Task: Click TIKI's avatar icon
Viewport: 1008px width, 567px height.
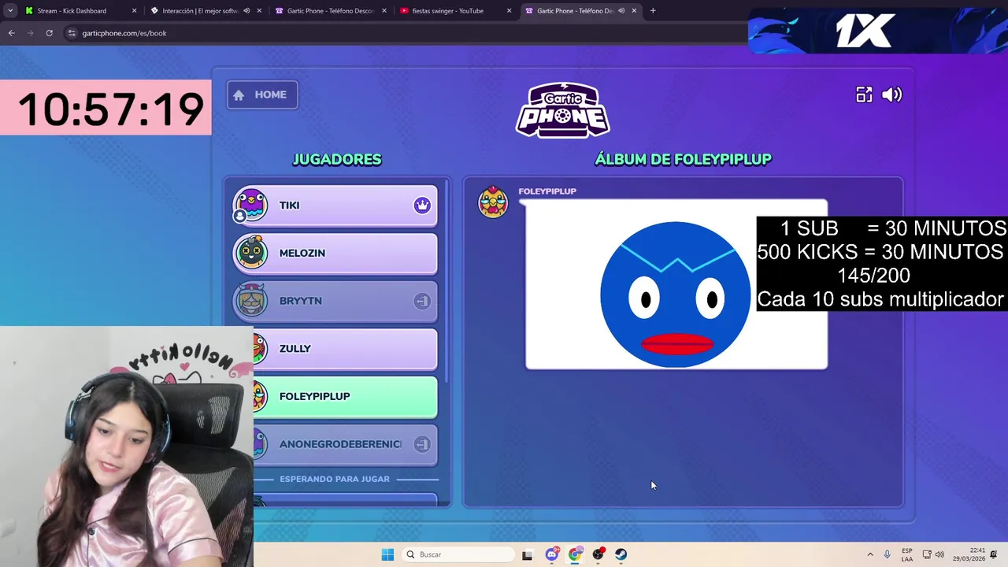Action: pyautogui.click(x=251, y=206)
